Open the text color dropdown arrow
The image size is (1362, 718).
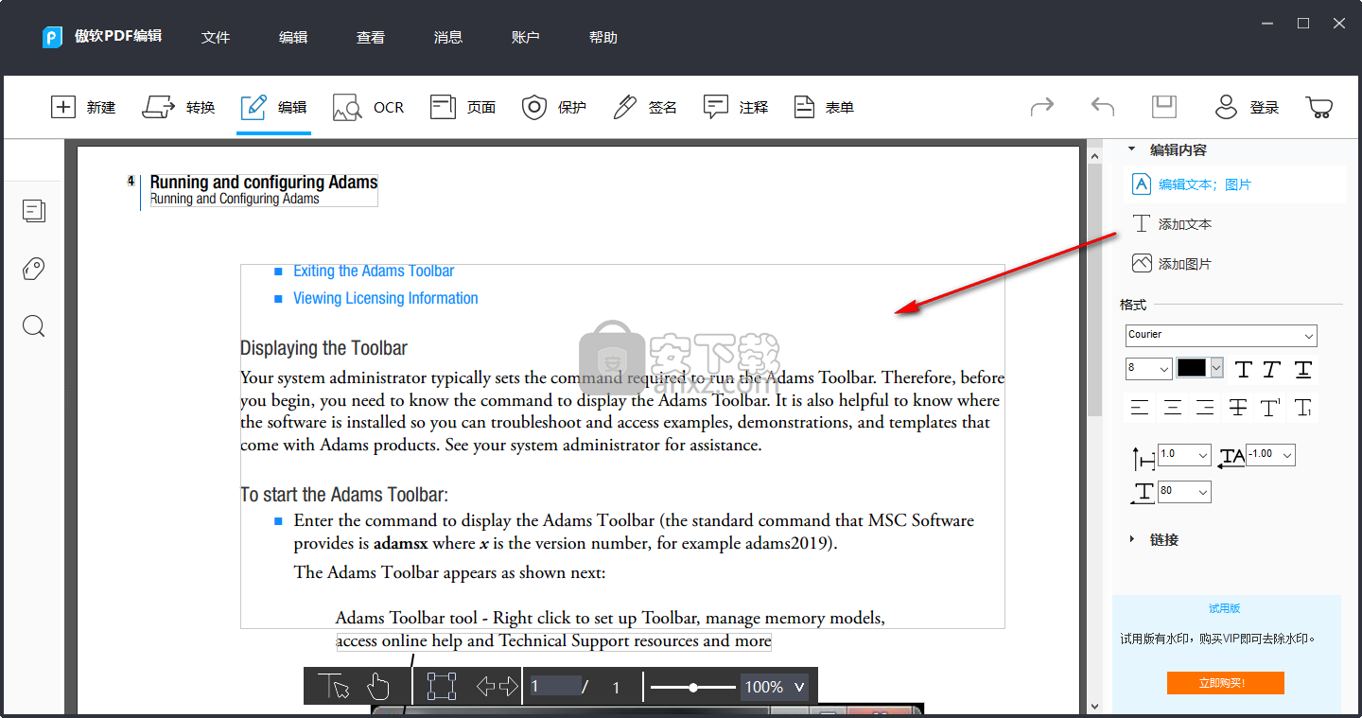[1216, 368]
